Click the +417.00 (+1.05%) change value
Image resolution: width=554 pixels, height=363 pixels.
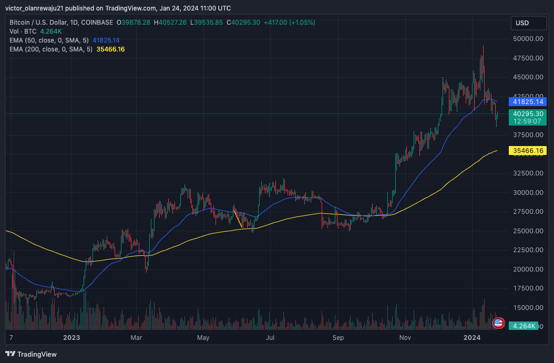click(290, 23)
